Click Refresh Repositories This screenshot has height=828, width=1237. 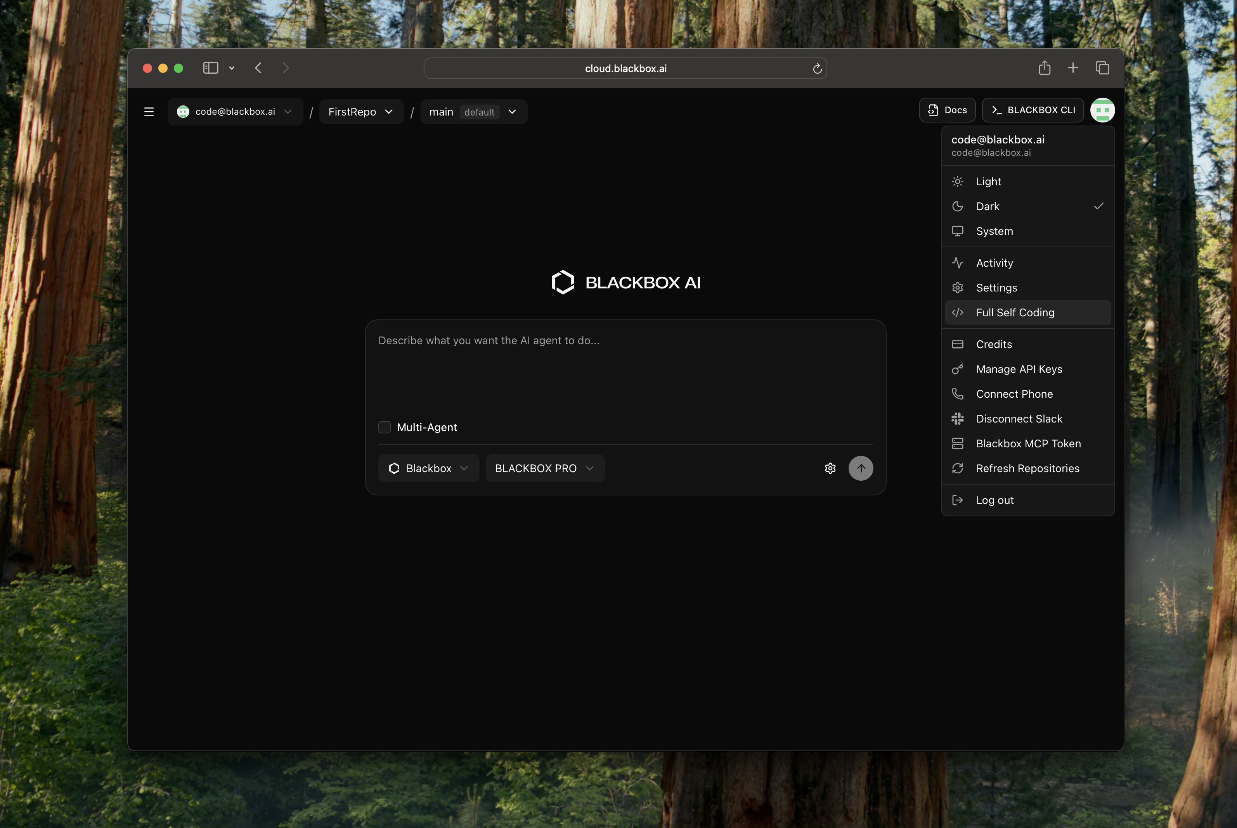click(x=1027, y=468)
